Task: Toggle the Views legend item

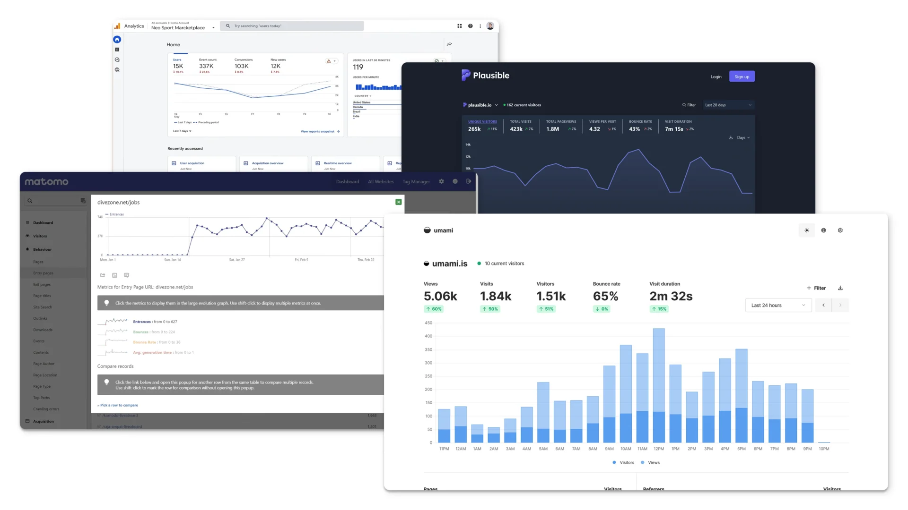Action: click(650, 463)
